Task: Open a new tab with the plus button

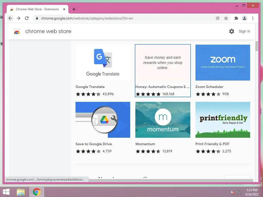Action: [74, 9]
